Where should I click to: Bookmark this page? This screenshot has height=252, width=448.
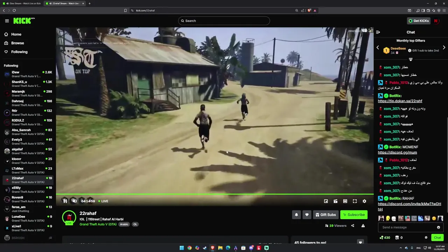(125, 10)
